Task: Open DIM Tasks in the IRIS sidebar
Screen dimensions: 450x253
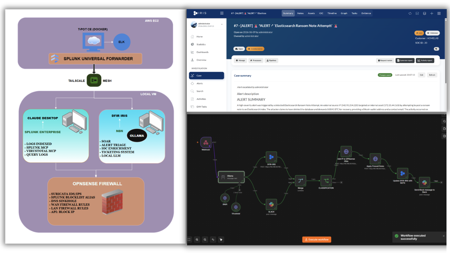Action: (206, 106)
